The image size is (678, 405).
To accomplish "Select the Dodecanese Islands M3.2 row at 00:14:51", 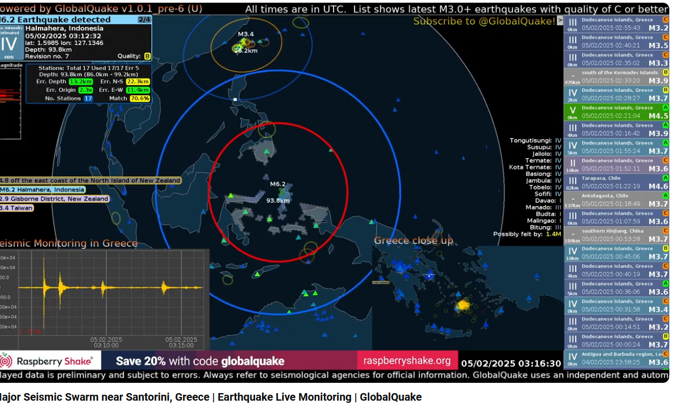I will 617,323.
